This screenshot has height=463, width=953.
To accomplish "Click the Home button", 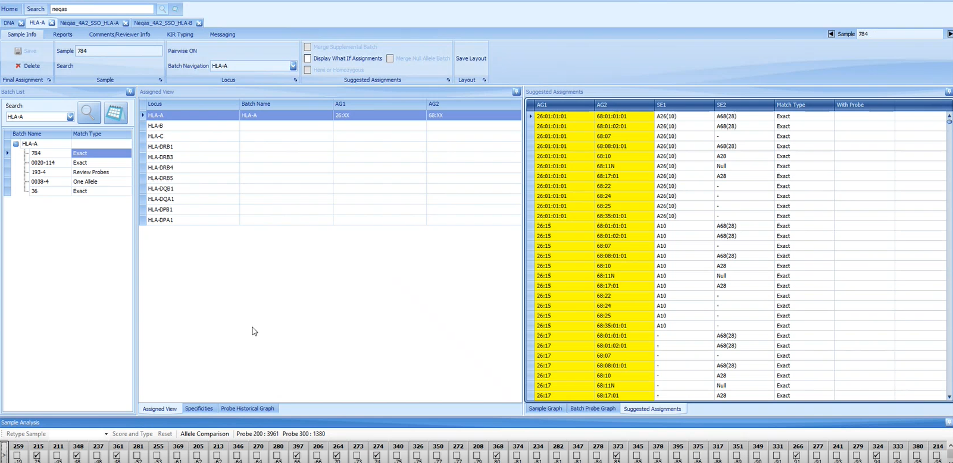I will click(x=10, y=9).
